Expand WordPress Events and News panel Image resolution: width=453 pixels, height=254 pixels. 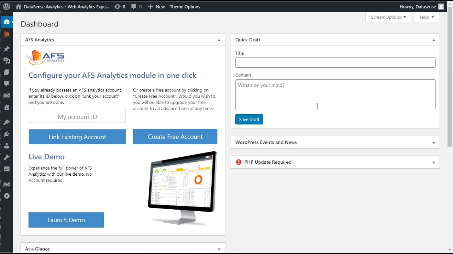coord(433,143)
